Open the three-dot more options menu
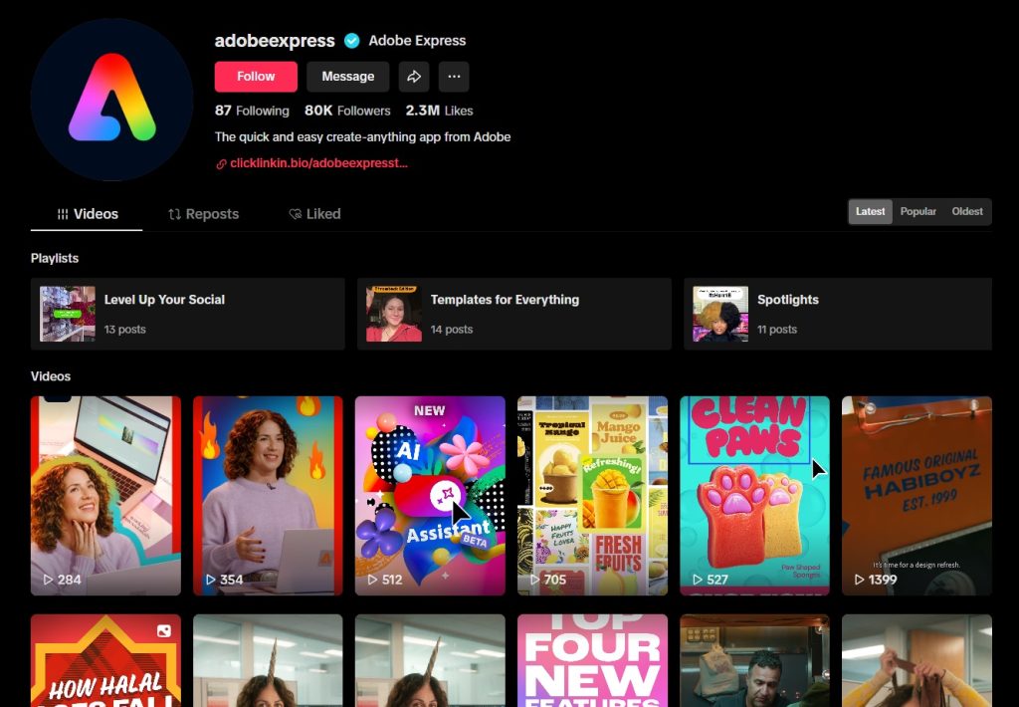Image resolution: width=1019 pixels, height=707 pixels. pyautogui.click(x=454, y=77)
